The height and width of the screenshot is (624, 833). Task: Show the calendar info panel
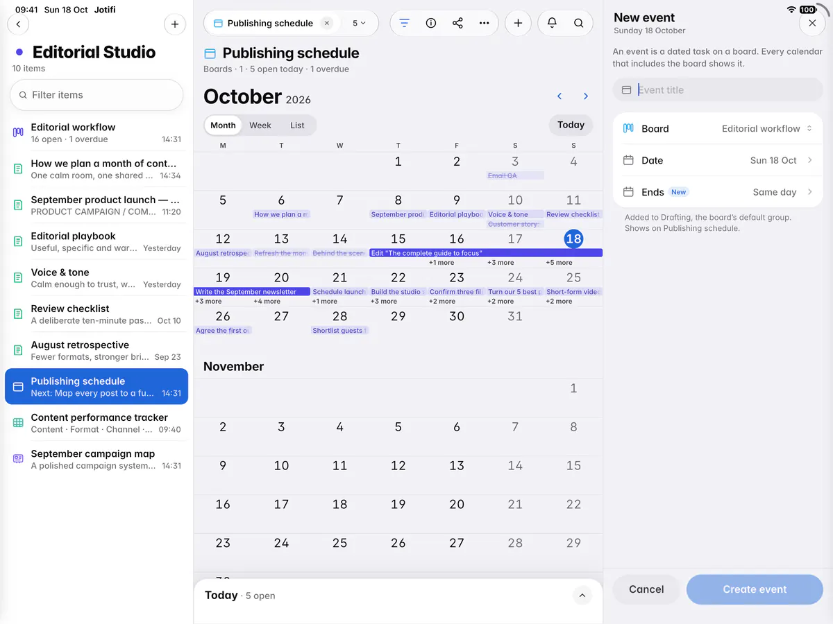coord(431,23)
